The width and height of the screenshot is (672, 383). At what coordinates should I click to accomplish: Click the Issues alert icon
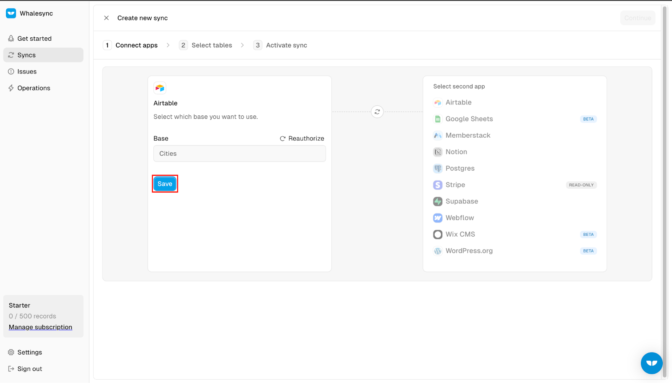11,72
